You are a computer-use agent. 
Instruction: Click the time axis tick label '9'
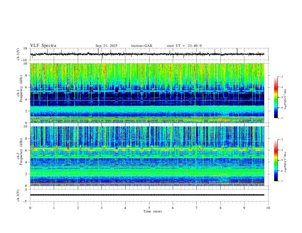point(244,208)
